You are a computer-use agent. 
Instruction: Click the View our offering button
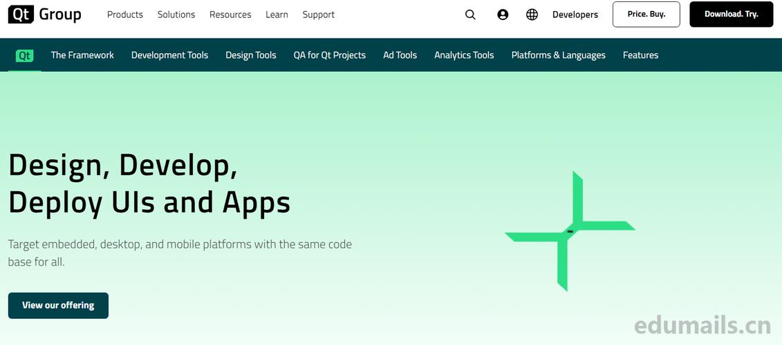[58, 306]
